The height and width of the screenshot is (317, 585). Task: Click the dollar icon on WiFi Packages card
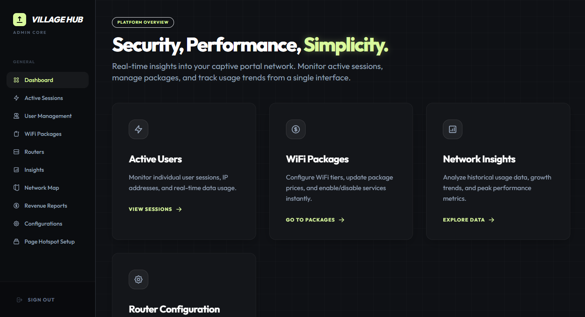click(x=295, y=129)
